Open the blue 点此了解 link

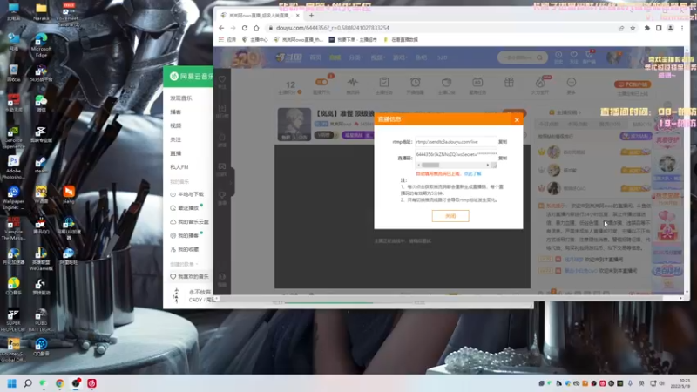472,173
